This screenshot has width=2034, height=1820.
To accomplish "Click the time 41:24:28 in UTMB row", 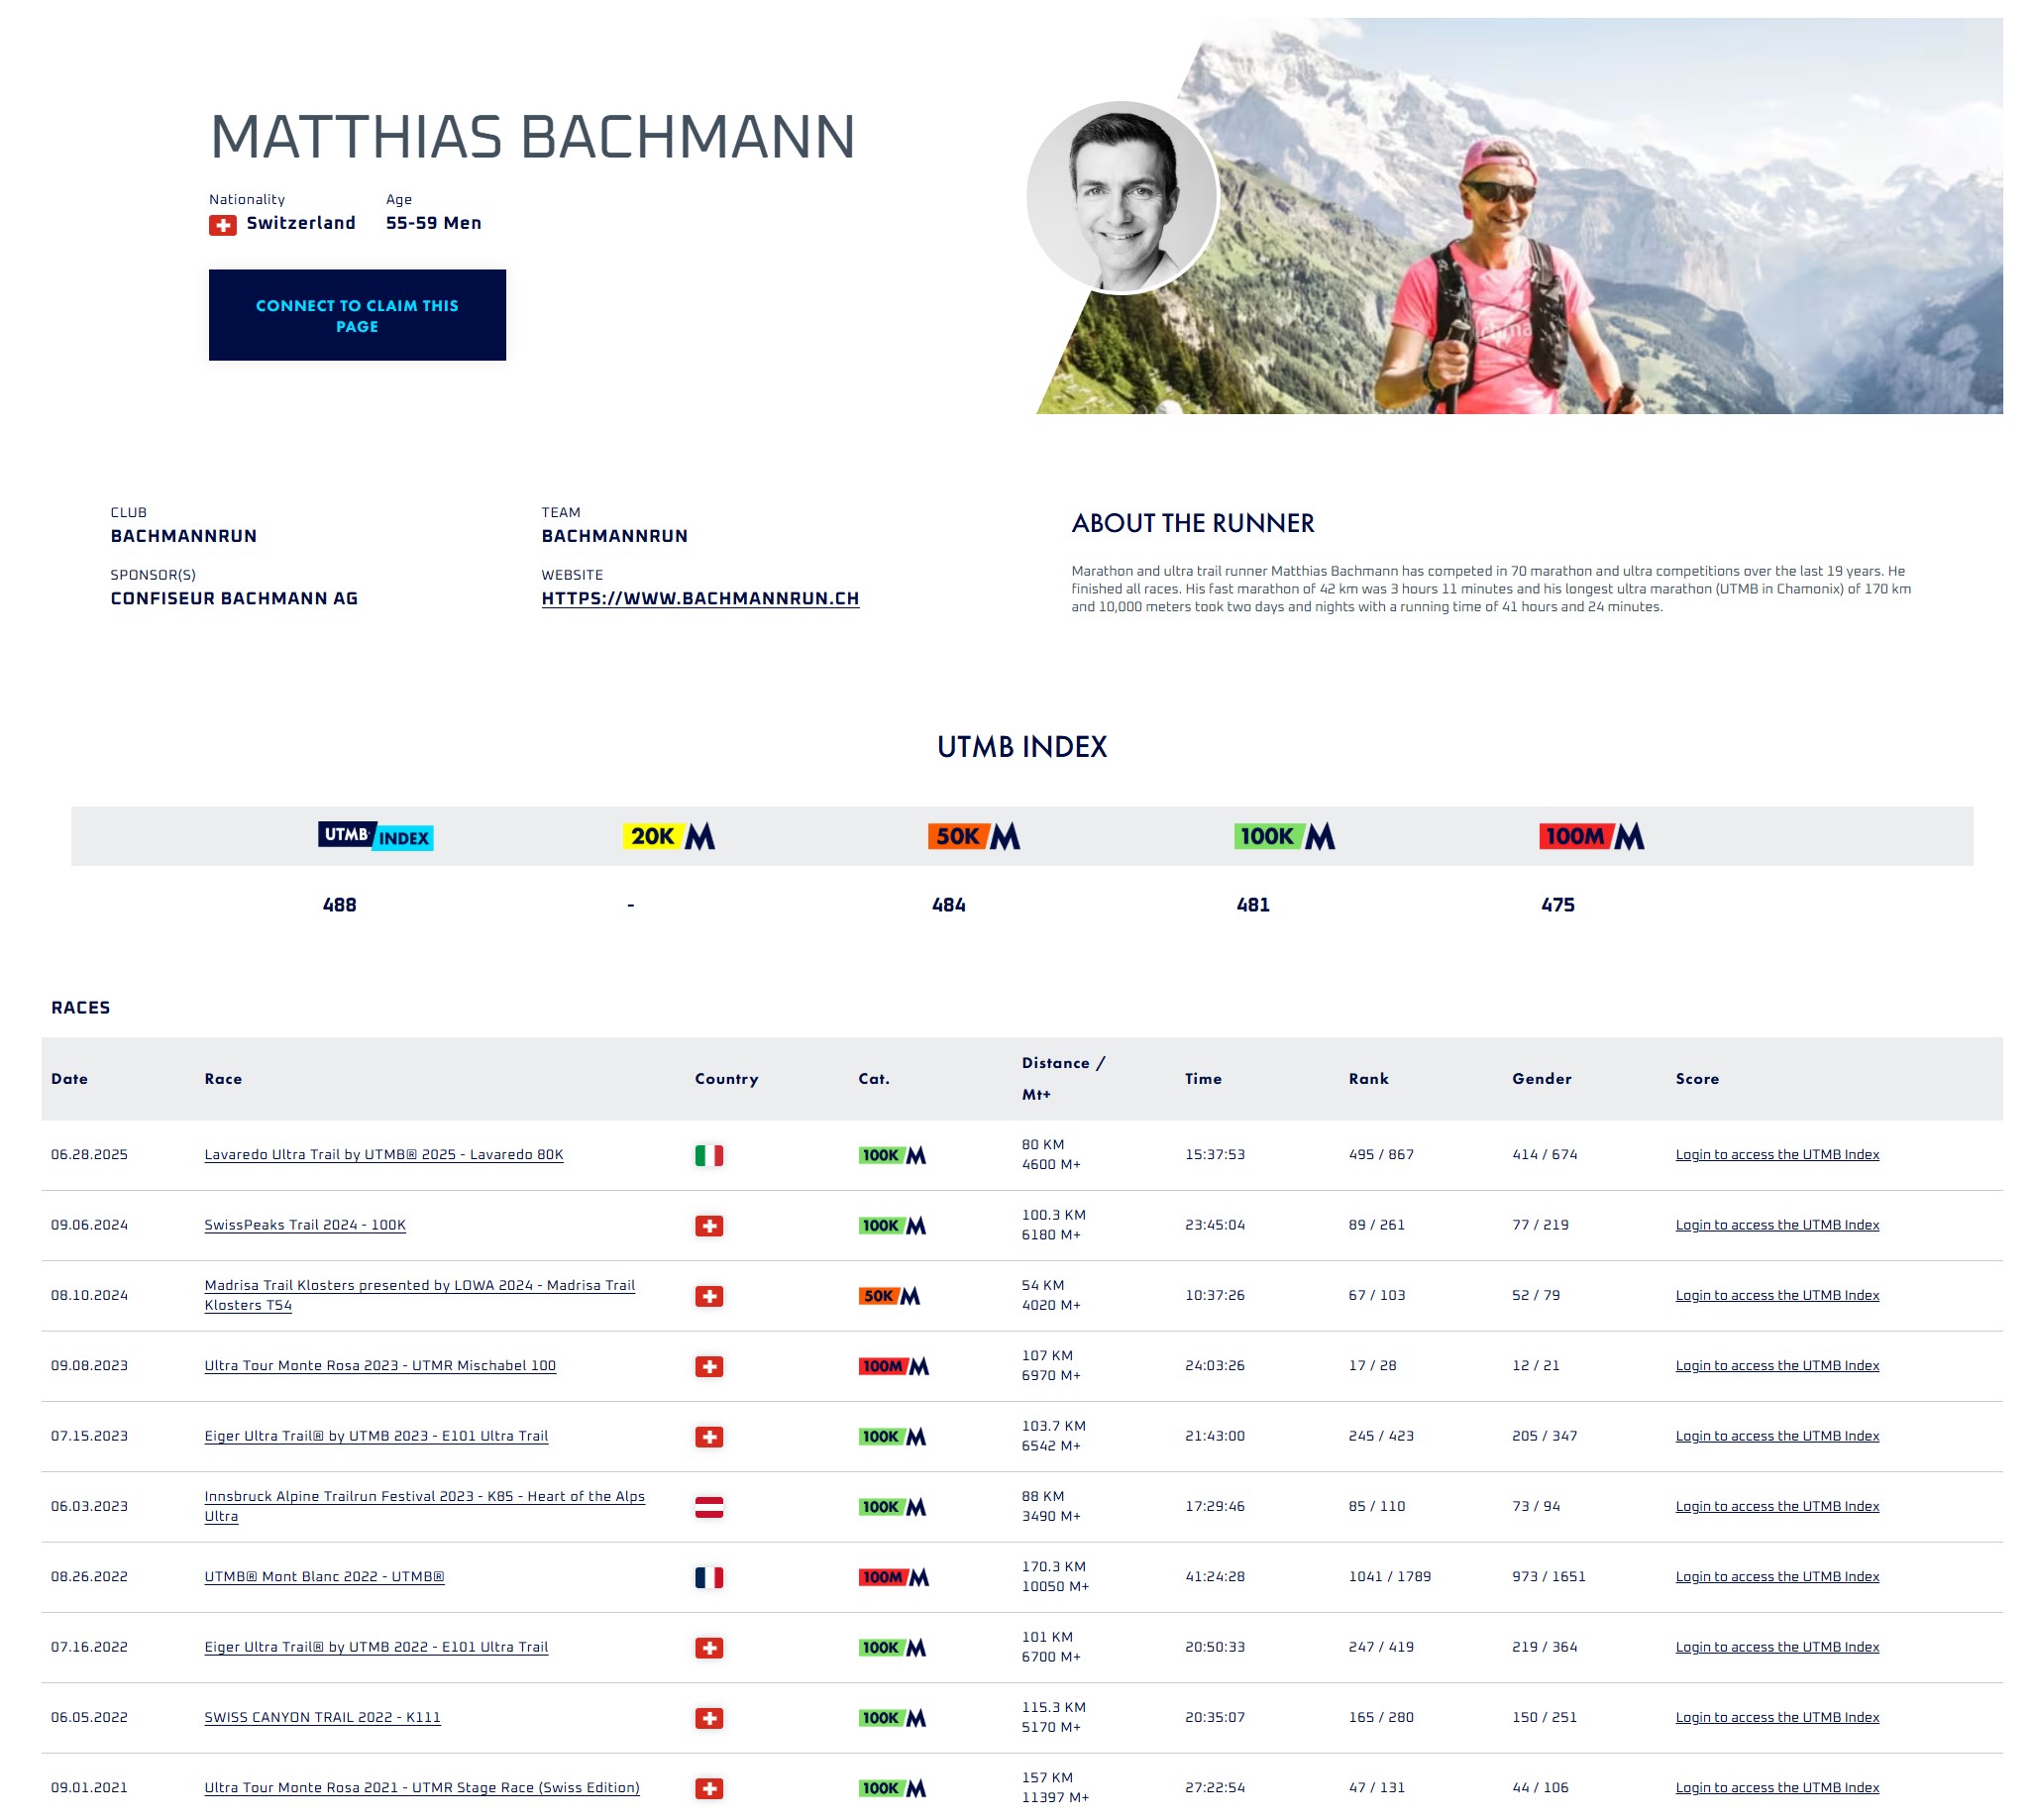I will pos(1215,1577).
